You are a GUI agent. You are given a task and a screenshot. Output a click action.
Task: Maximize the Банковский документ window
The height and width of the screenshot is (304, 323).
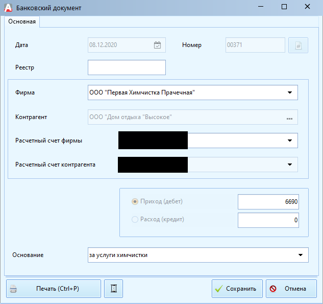284,7
